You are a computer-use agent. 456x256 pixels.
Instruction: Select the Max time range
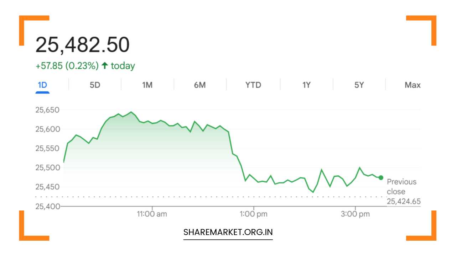tap(413, 85)
